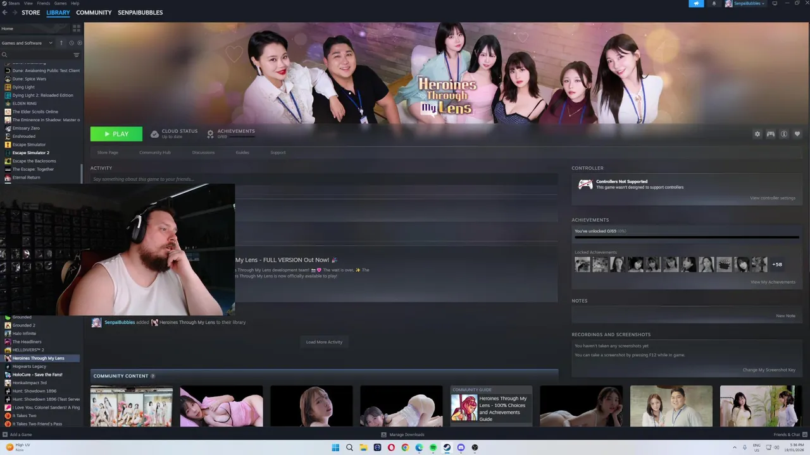Click Load More Activity
This screenshot has width=810, height=455.
324,342
